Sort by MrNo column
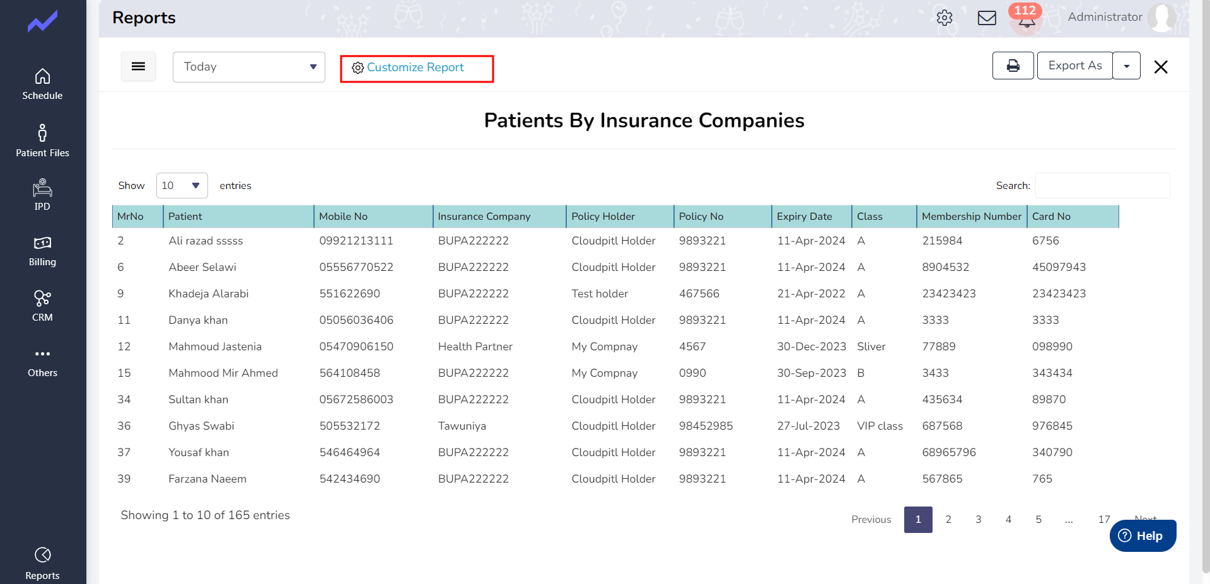Screen dimensions: 1210x584 tap(137, 216)
